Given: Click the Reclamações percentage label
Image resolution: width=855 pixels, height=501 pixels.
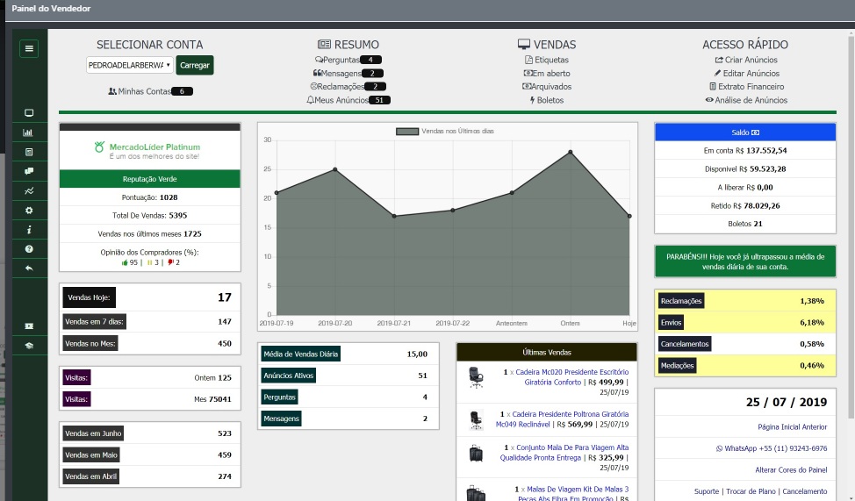Looking at the screenshot, I should (x=681, y=301).
